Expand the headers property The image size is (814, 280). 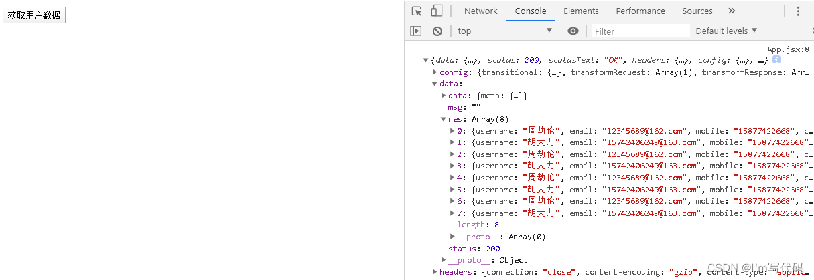[435, 272]
